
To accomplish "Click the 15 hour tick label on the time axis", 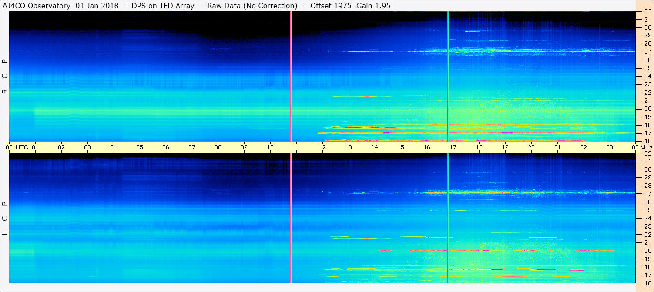I will 401,147.
